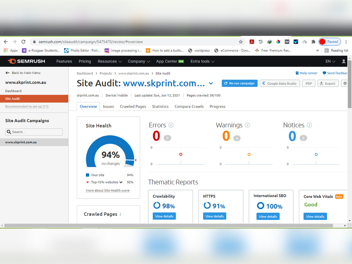This screenshot has height=264, width=352.
Task: Open Recommended to set up (11)
Action: [x=27, y=106]
